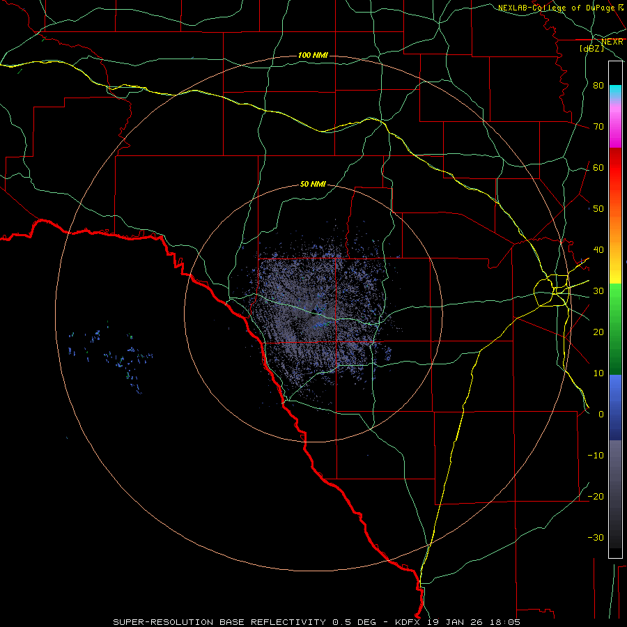Click the 50 NMI range ring label
The width and height of the screenshot is (627, 627).
(x=313, y=184)
